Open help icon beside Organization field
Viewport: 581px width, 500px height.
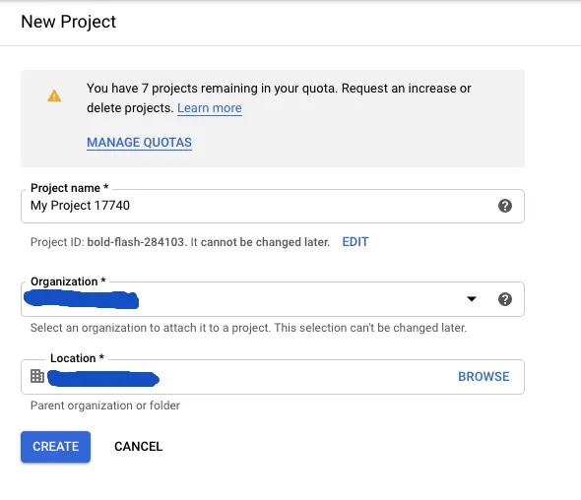[x=504, y=299]
